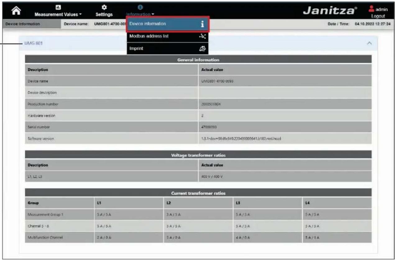Click the Channel 5 - 8 row label
395x260 pixels.
pyautogui.click(x=38, y=226)
